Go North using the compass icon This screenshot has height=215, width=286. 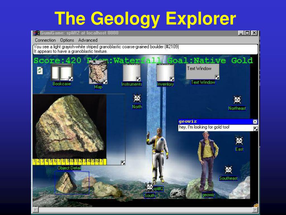tap(137, 98)
